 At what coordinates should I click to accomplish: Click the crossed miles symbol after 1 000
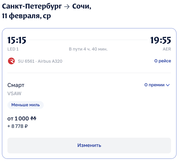point(33,118)
